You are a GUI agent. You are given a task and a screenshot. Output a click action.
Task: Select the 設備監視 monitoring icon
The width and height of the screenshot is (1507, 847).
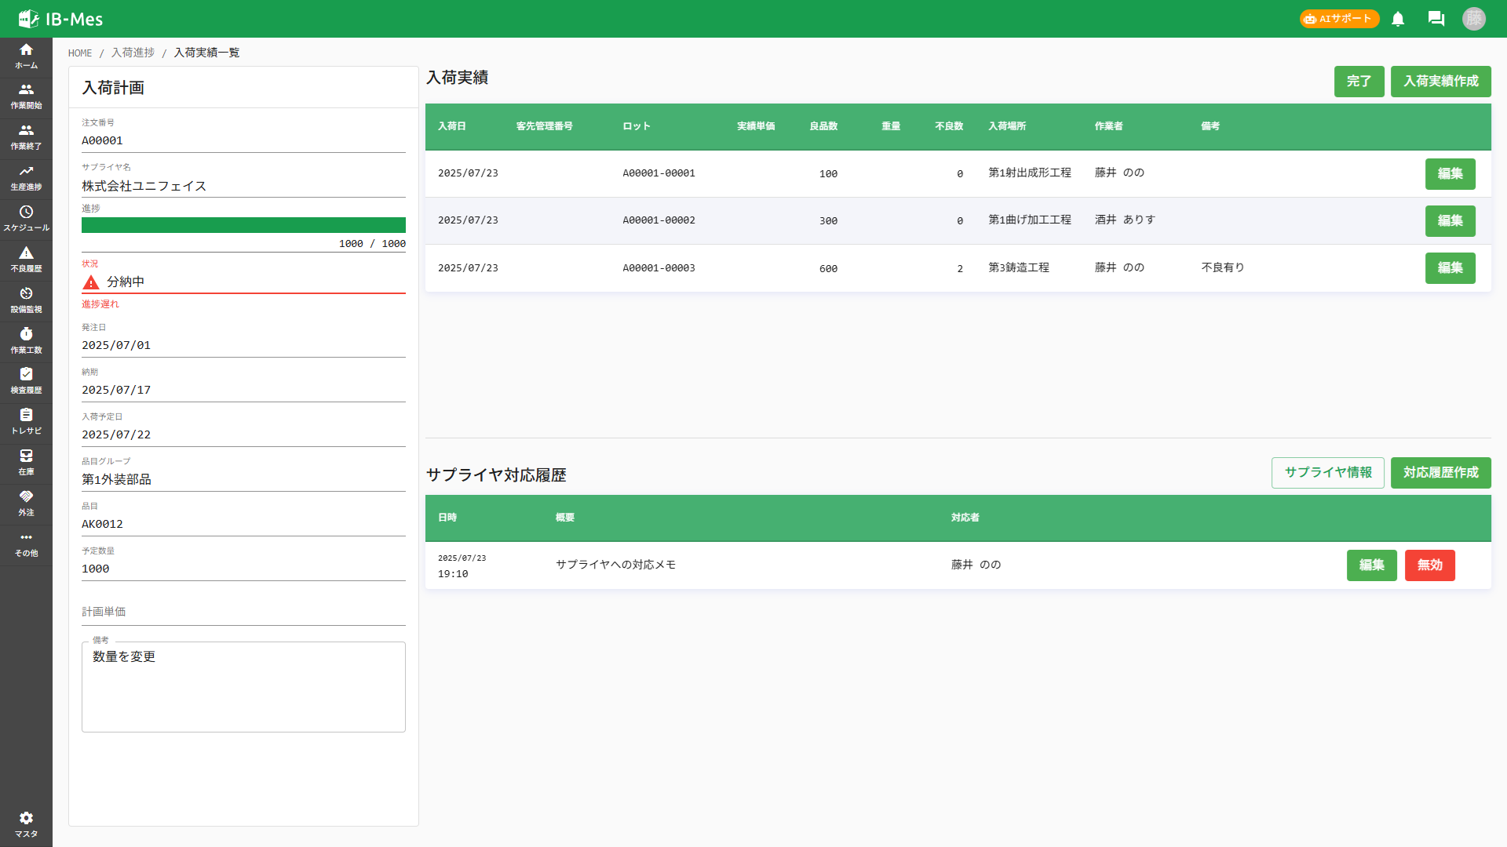point(26,300)
